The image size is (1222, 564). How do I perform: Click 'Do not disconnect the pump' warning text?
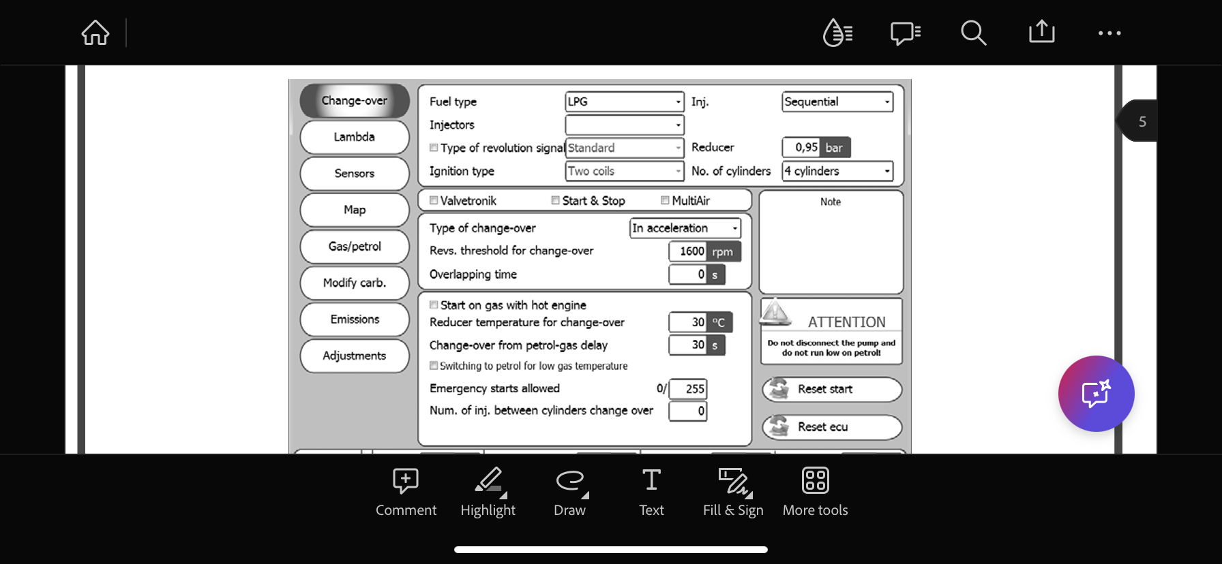click(x=831, y=348)
